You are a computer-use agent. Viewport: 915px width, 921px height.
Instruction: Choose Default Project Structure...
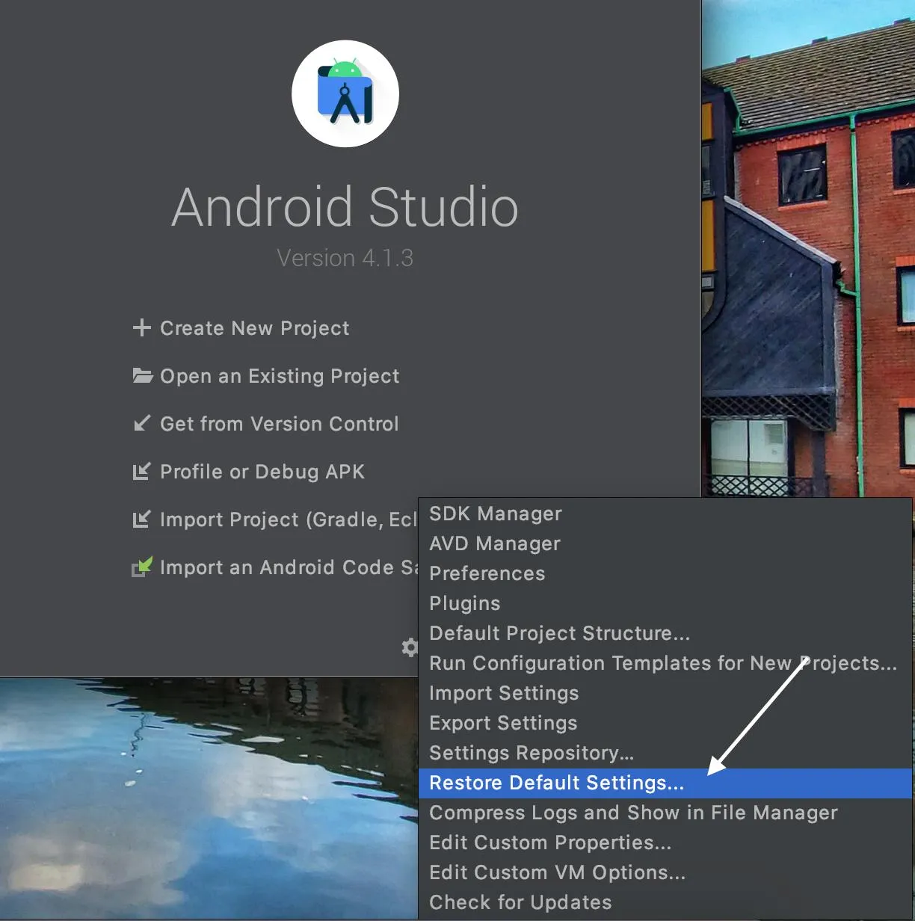[x=665, y=633]
